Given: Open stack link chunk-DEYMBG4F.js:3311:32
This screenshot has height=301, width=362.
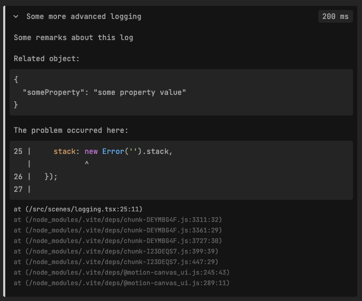Looking at the screenshot, I should pyautogui.click(x=118, y=220).
